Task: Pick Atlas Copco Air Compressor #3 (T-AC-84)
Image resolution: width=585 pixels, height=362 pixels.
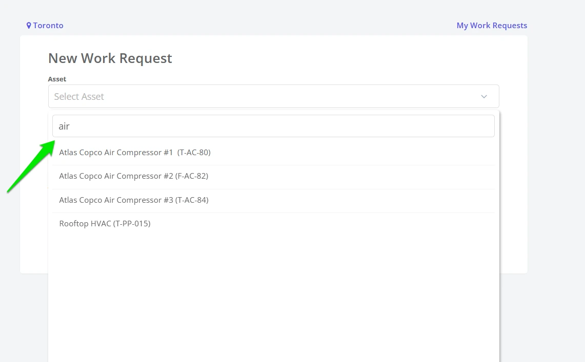Action: (273, 200)
